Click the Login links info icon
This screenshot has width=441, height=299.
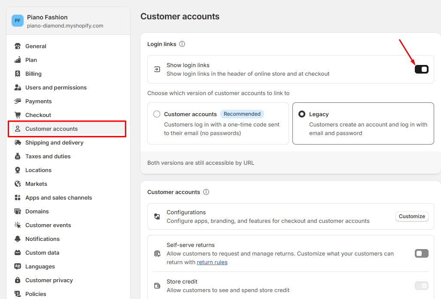pos(182,44)
